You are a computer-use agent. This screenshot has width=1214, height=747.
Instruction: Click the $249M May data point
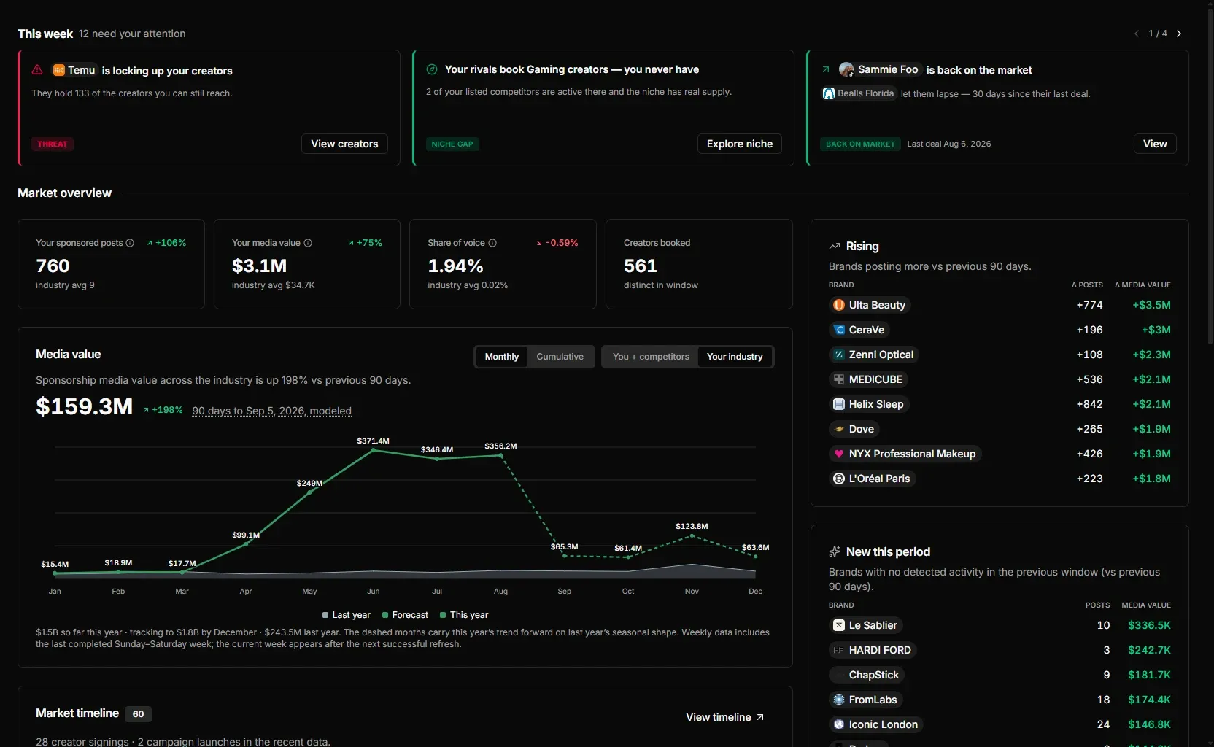click(x=309, y=492)
